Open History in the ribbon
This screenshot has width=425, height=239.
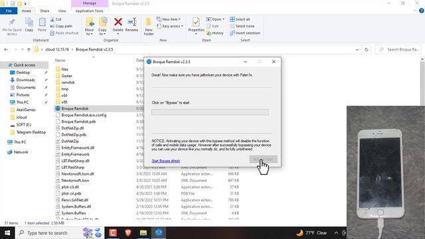(215, 33)
